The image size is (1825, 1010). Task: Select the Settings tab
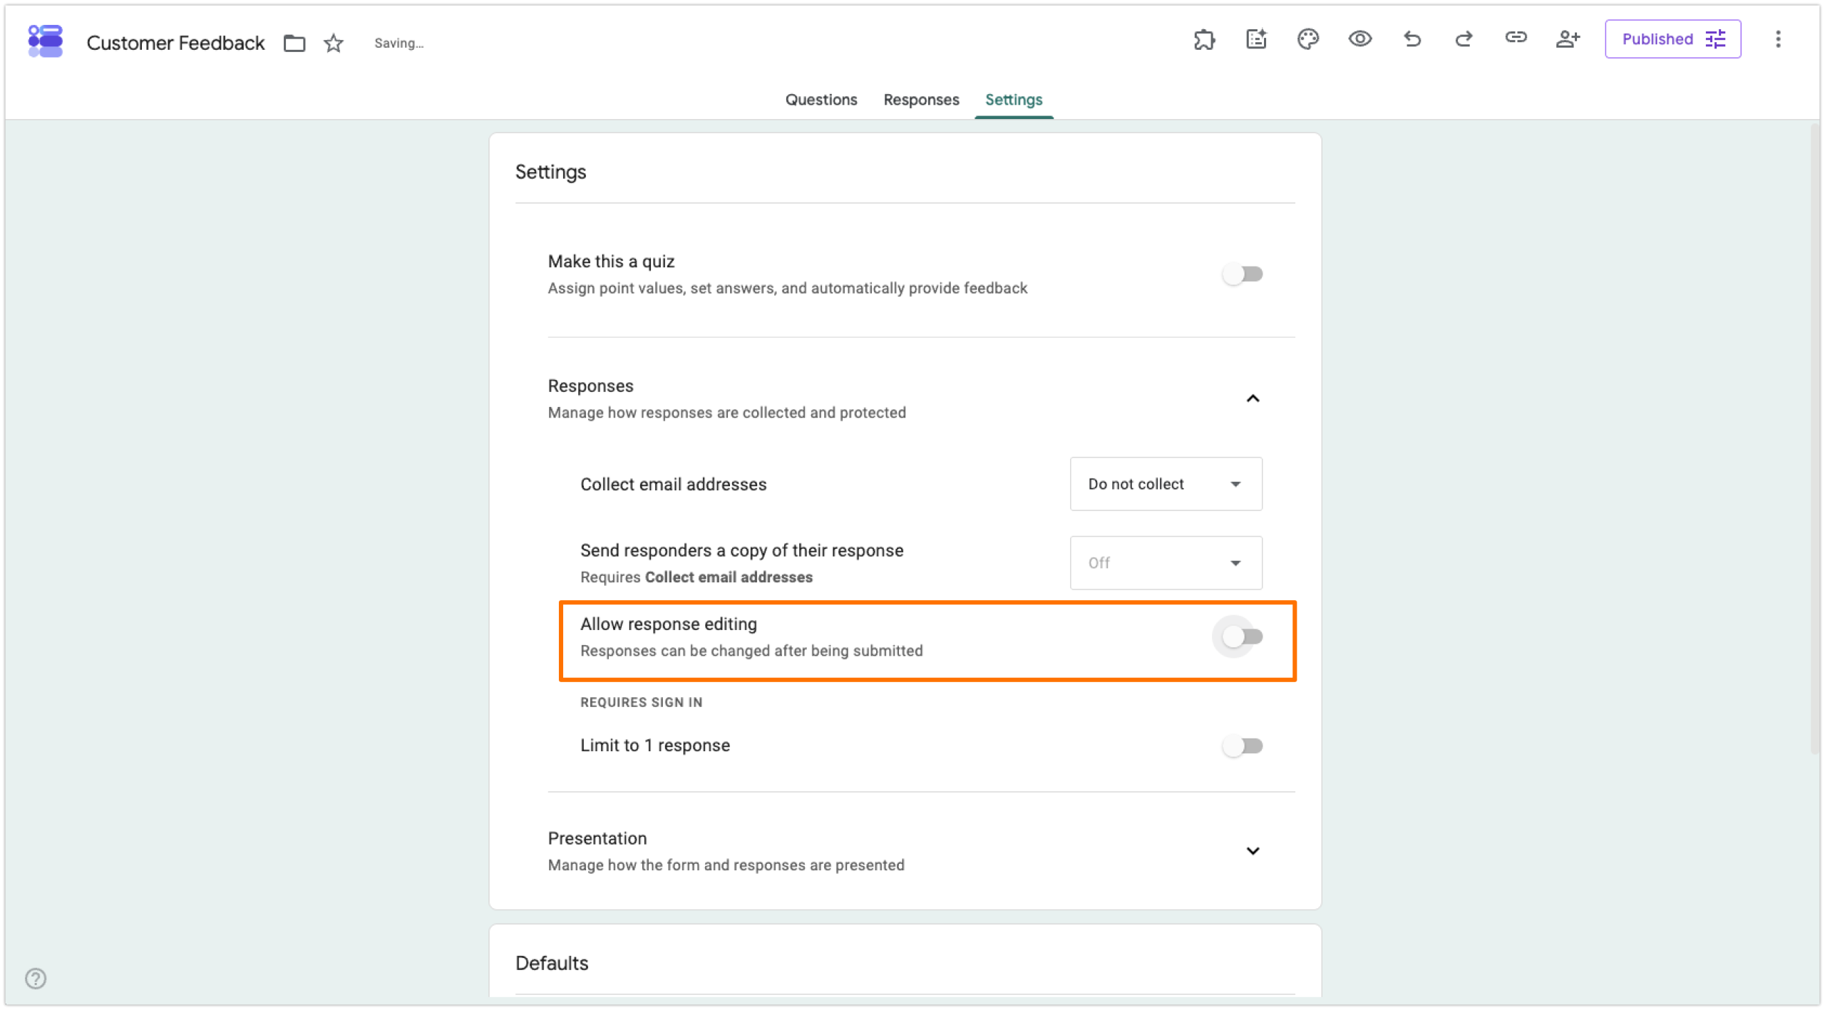tap(1013, 100)
